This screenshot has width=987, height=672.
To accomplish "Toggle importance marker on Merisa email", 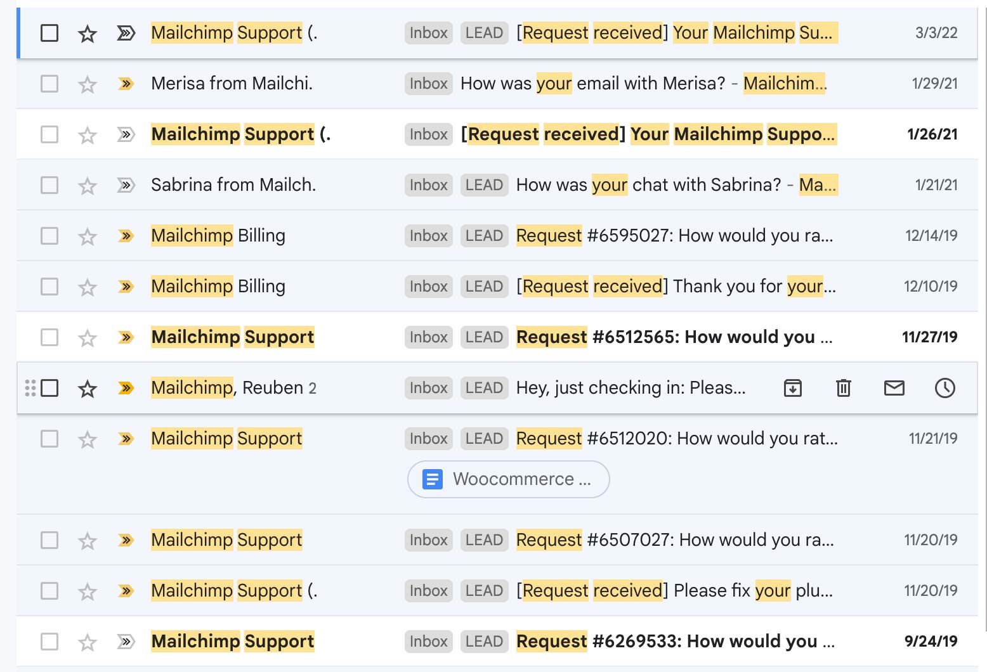I will [x=126, y=83].
